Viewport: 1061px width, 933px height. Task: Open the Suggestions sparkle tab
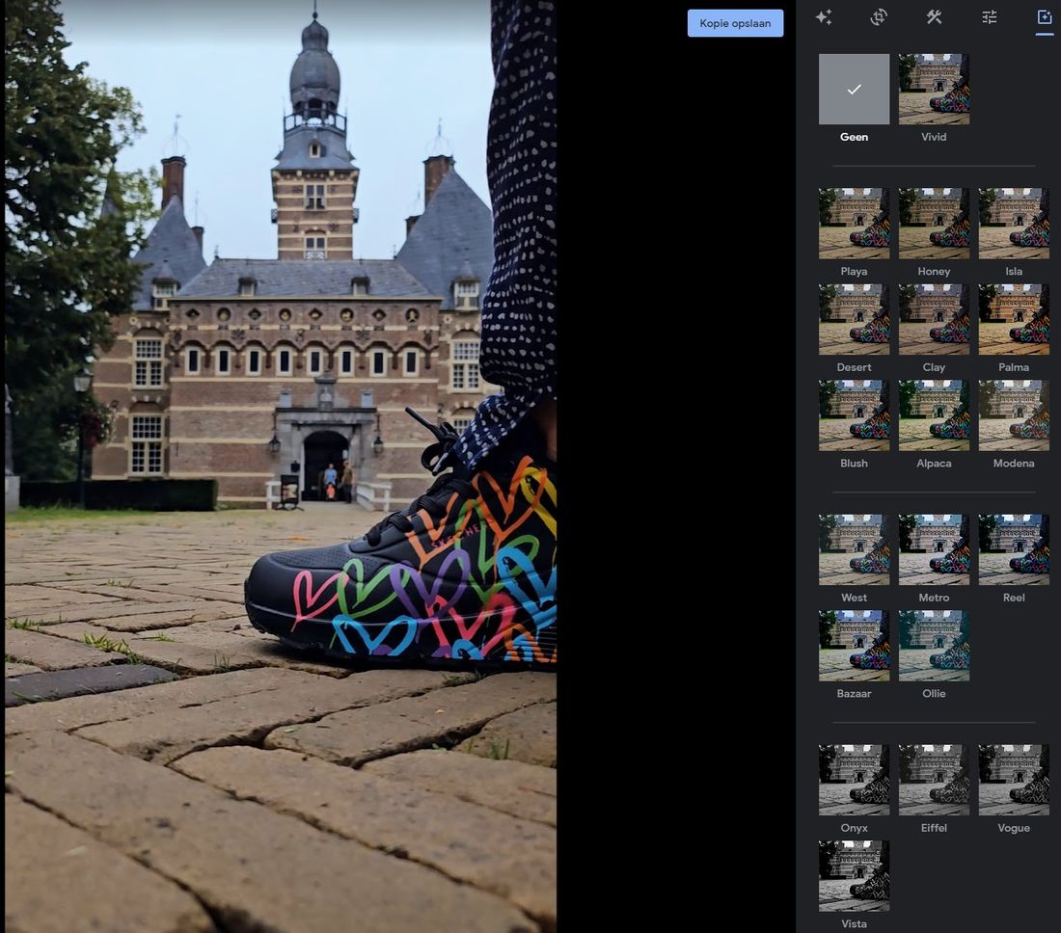tap(824, 17)
